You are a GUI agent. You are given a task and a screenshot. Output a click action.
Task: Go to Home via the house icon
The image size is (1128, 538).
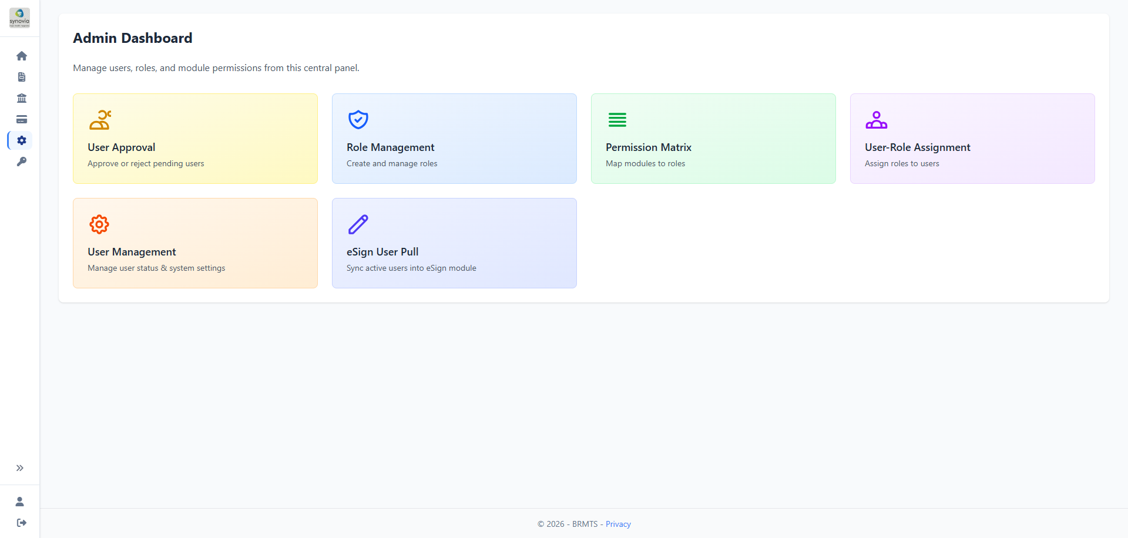click(22, 56)
